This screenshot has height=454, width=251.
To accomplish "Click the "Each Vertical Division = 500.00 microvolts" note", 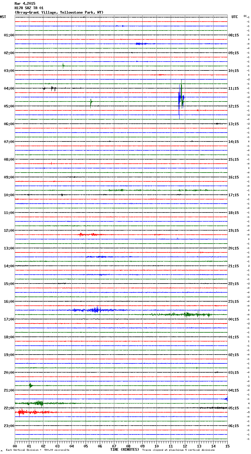I will (38, 450).
